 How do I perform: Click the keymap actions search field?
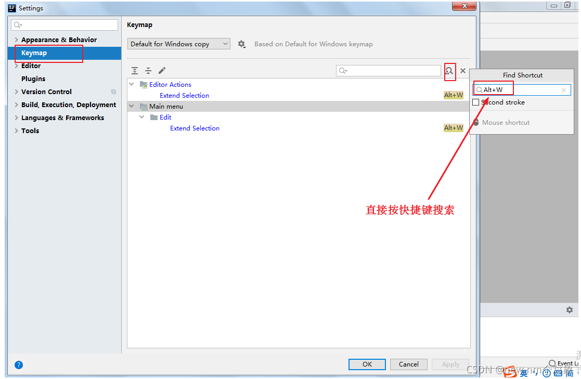pyautogui.click(x=389, y=71)
